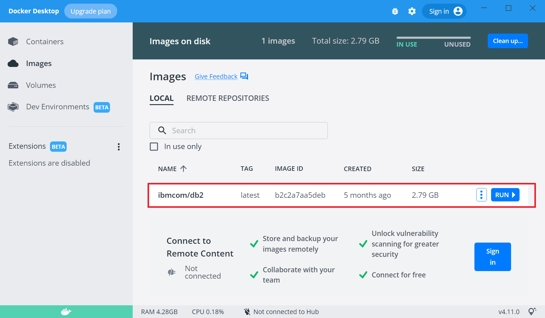Click the search magnifier icon
The width and height of the screenshot is (545, 318).
pos(162,130)
